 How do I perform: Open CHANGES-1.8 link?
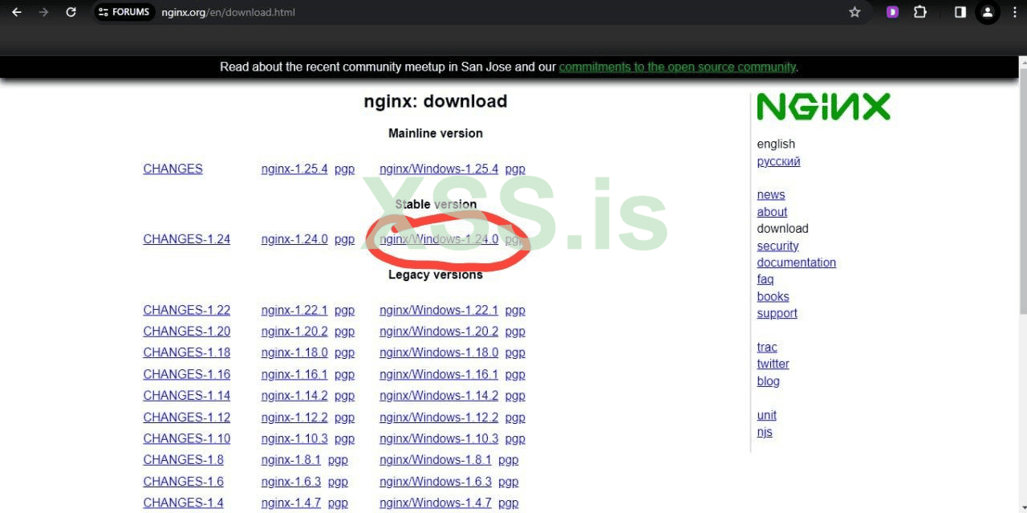(x=183, y=460)
